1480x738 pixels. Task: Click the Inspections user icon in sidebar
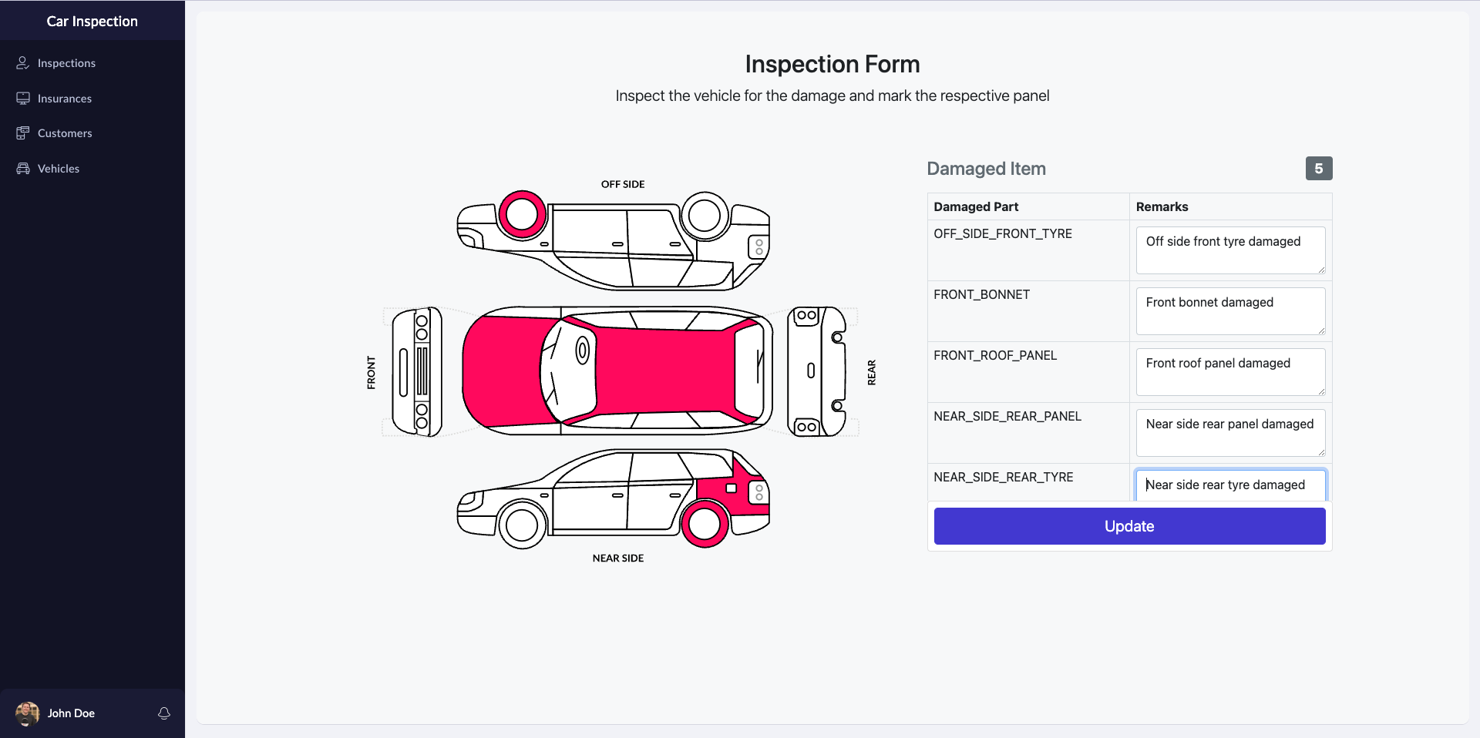pos(23,63)
